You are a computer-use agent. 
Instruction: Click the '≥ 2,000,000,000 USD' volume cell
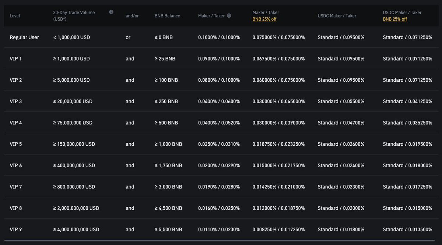[x=76, y=208]
